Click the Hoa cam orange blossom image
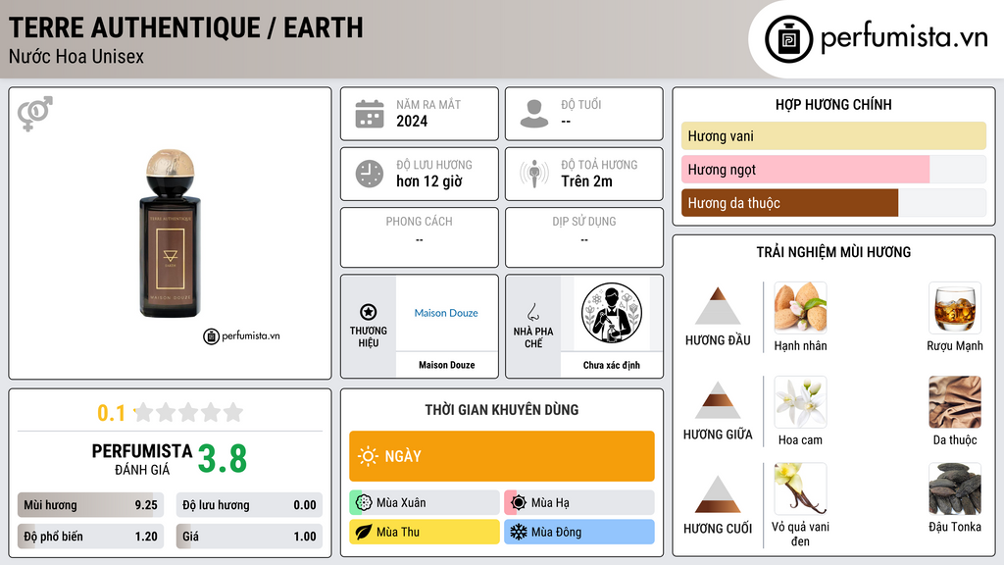The image size is (1004, 565). click(x=800, y=402)
